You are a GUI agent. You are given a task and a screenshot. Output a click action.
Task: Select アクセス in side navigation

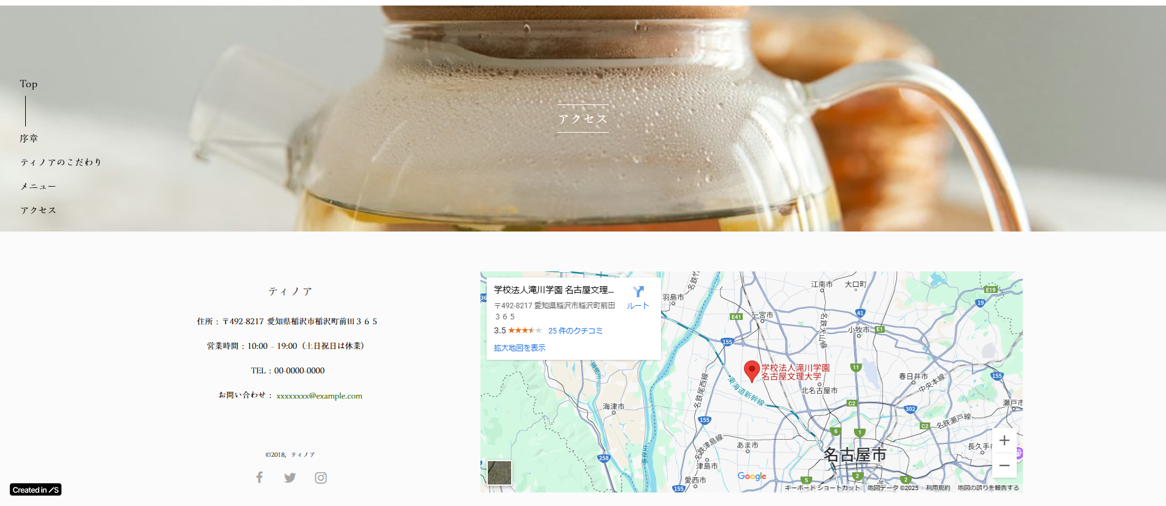(x=38, y=211)
